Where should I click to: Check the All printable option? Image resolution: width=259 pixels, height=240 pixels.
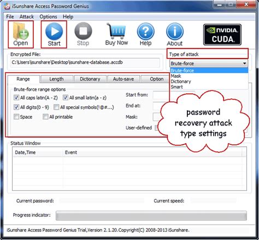point(45,117)
